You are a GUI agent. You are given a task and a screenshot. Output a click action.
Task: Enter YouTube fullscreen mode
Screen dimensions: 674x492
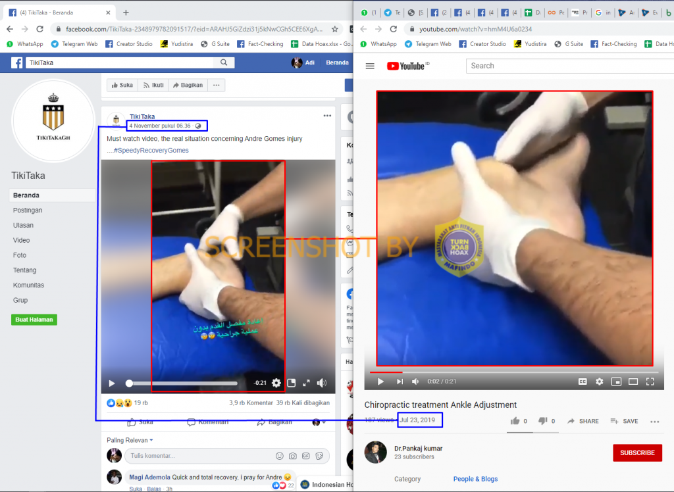click(x=650, y=381)
